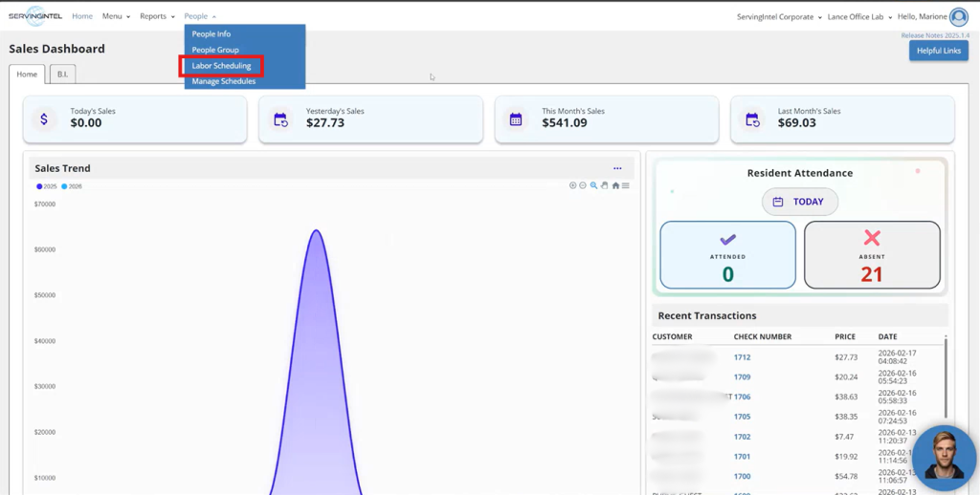Open the ServingIntel Corporate dropdown

click(778, 17)
